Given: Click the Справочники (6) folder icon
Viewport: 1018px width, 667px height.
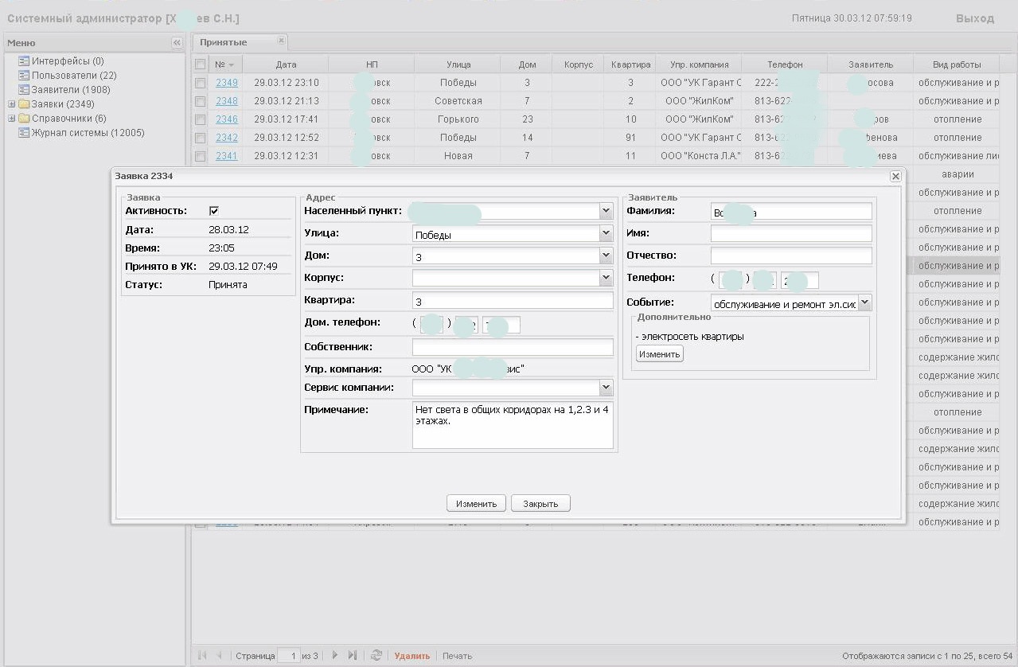Looking at the screenshot, I should click(24, 119).
